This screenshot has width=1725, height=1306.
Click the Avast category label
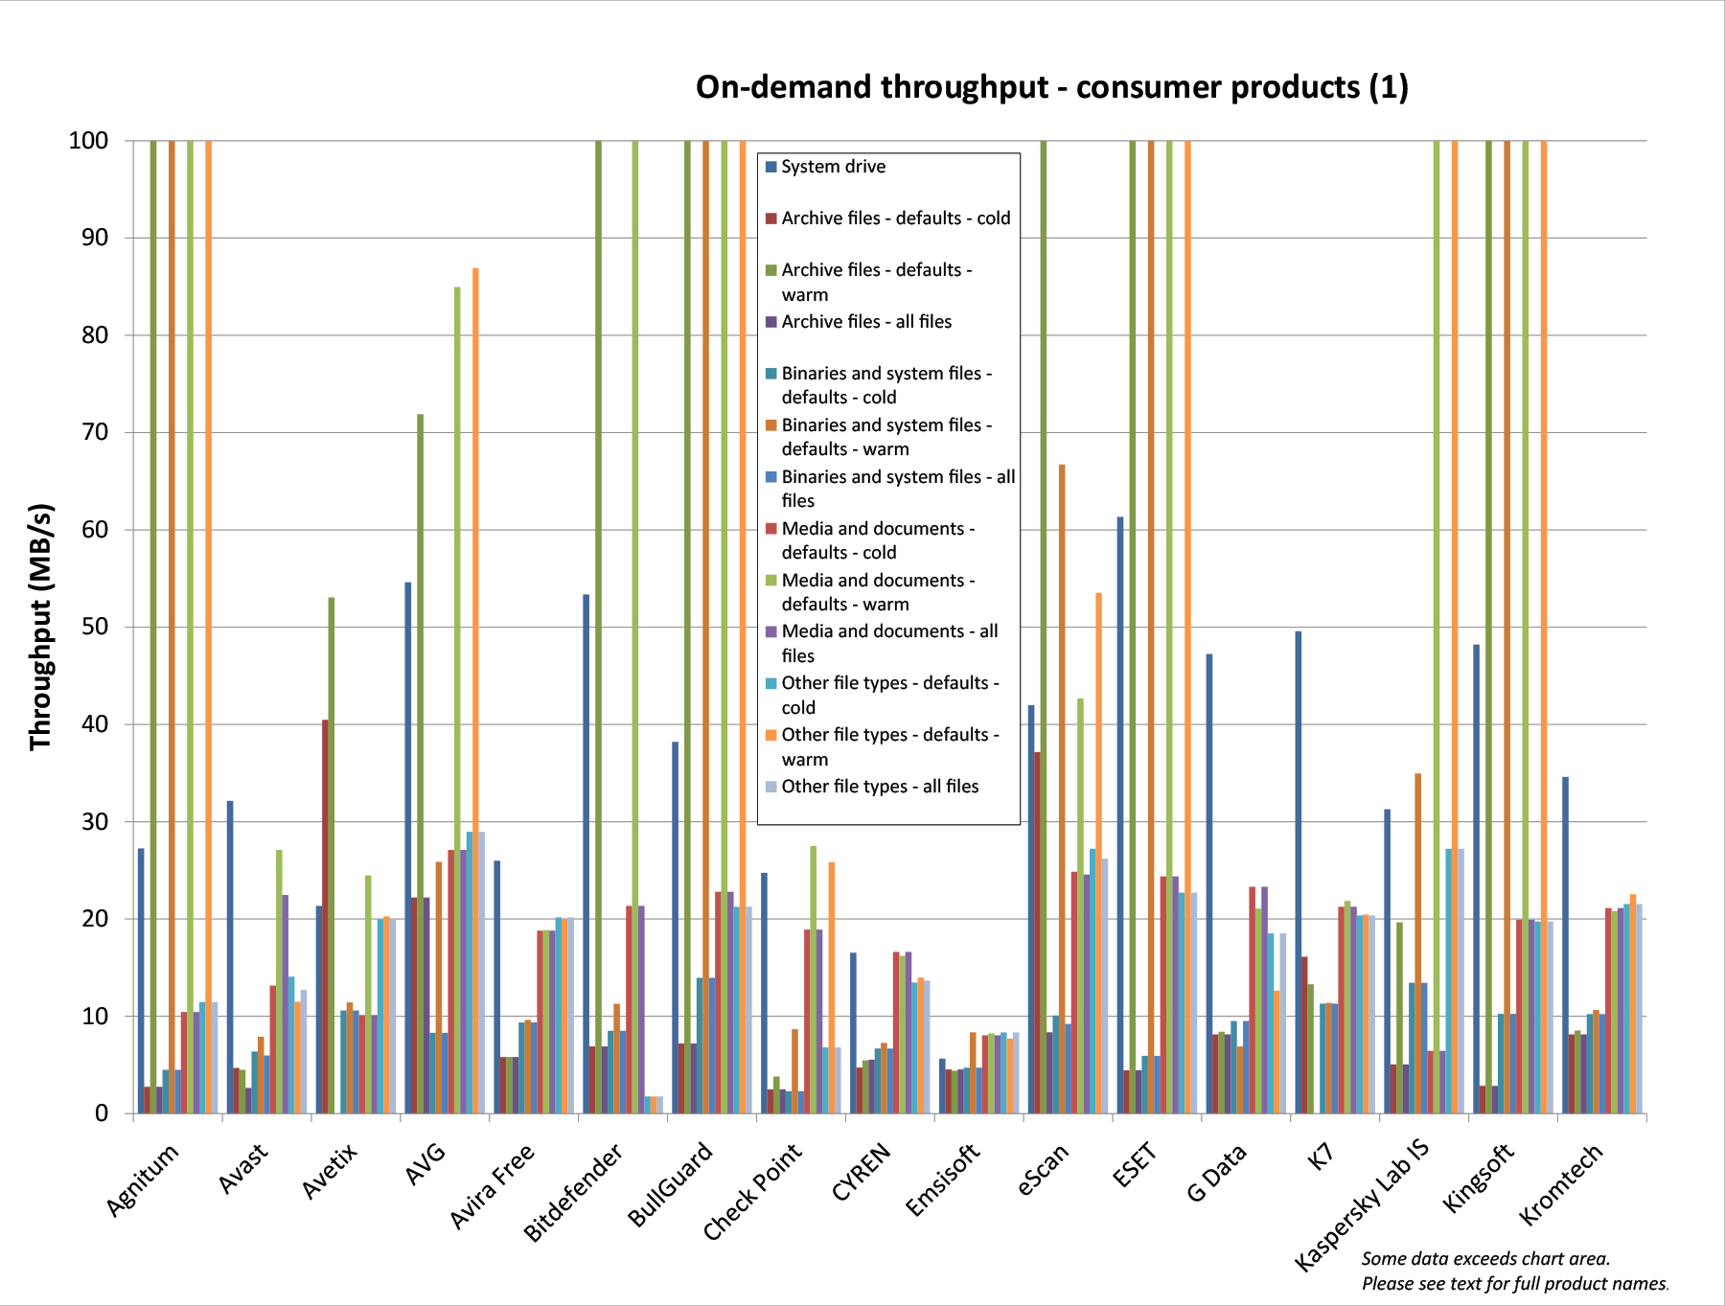(243, 1168)
